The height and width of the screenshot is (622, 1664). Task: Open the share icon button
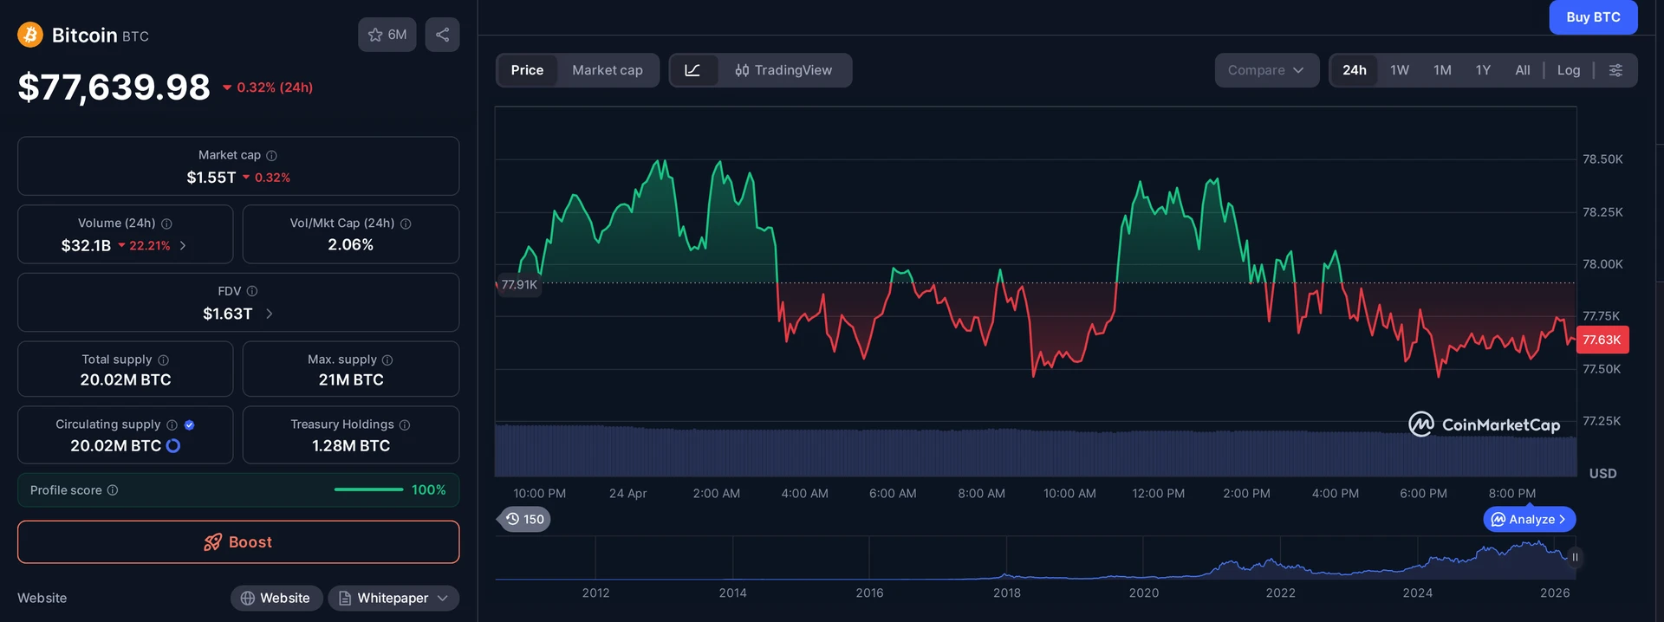point(442,35)
